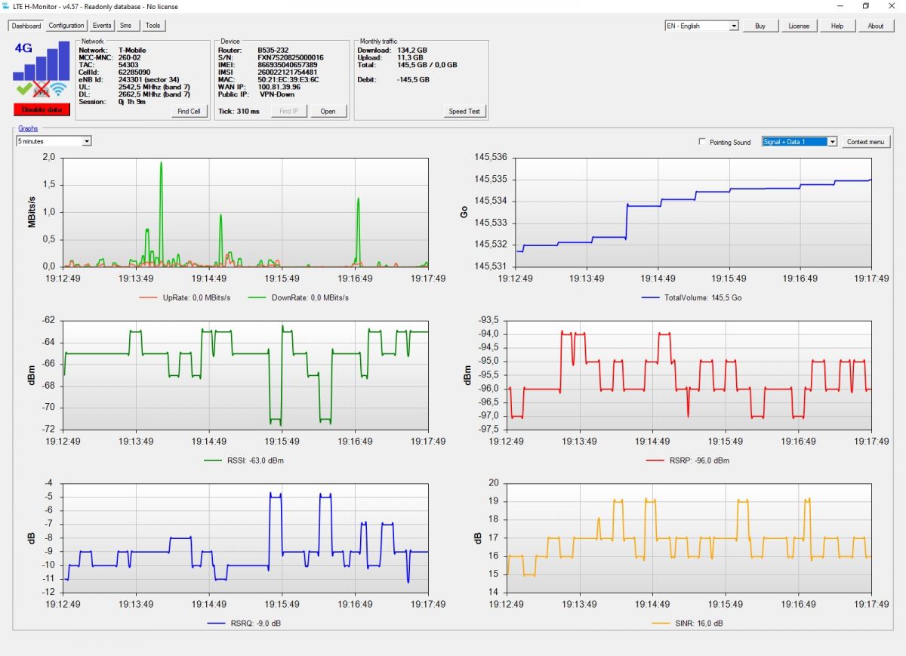
Task: Click the blue Wi-Fi status icon
Action: (x=60, y=90)
